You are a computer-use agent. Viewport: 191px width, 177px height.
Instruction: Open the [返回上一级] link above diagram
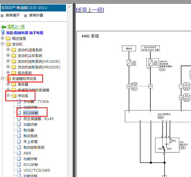90,10
